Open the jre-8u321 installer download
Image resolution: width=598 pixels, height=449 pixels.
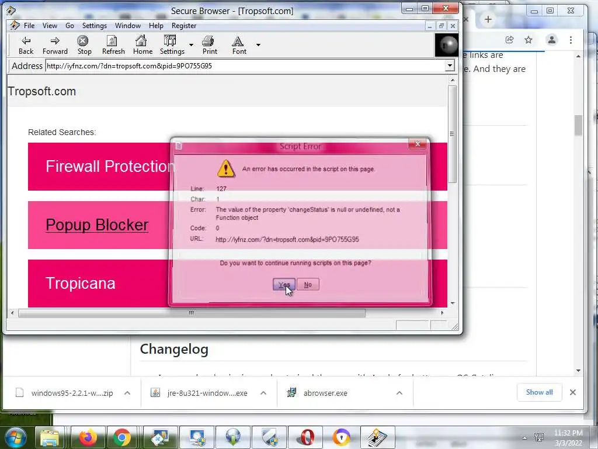coord(207,393)
